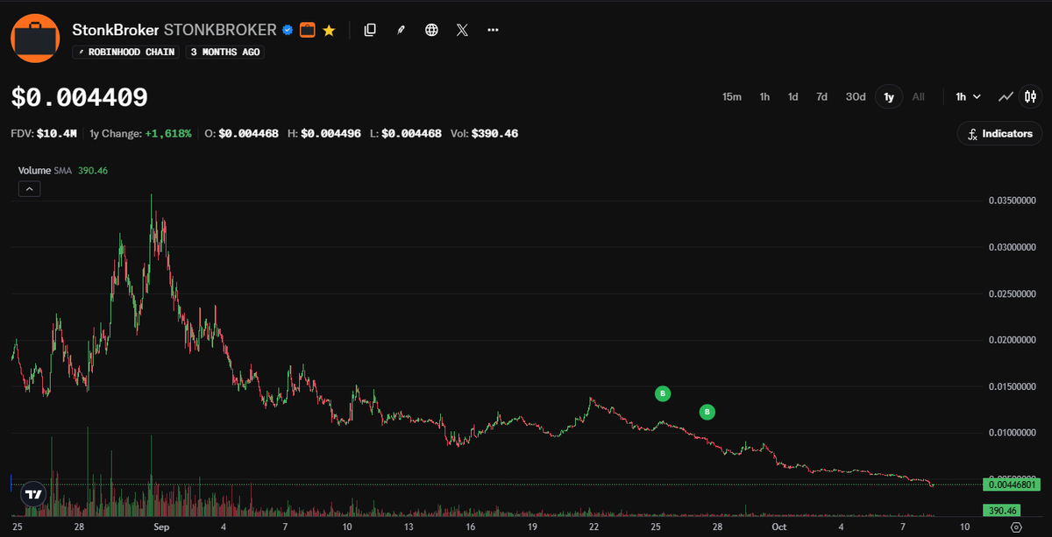Click the TradingView logo on chart
The image size is (1052, 537).
pos(33,495)
